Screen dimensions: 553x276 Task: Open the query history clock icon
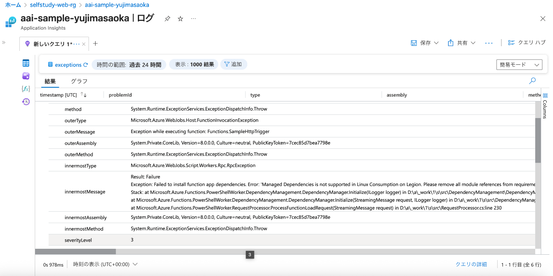26,101
